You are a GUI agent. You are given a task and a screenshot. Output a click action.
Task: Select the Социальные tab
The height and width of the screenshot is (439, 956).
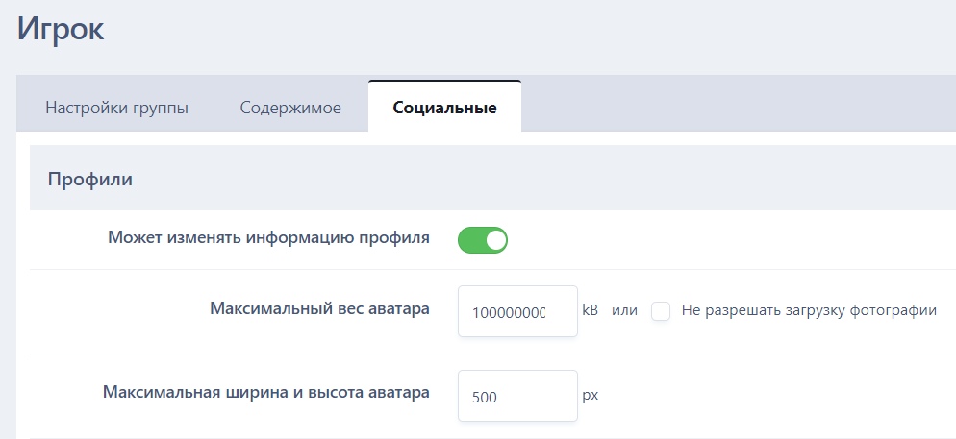[444, 107]
